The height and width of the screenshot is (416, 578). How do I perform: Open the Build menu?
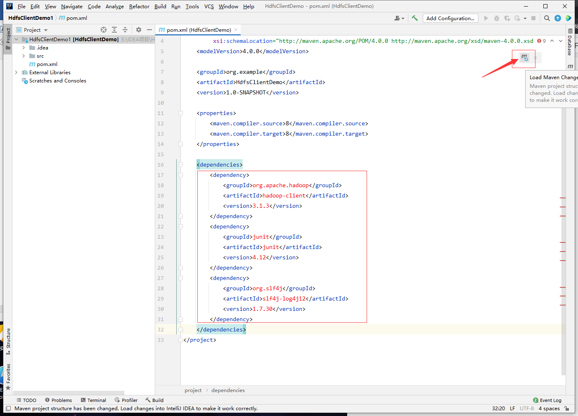(x=160, y=6)
